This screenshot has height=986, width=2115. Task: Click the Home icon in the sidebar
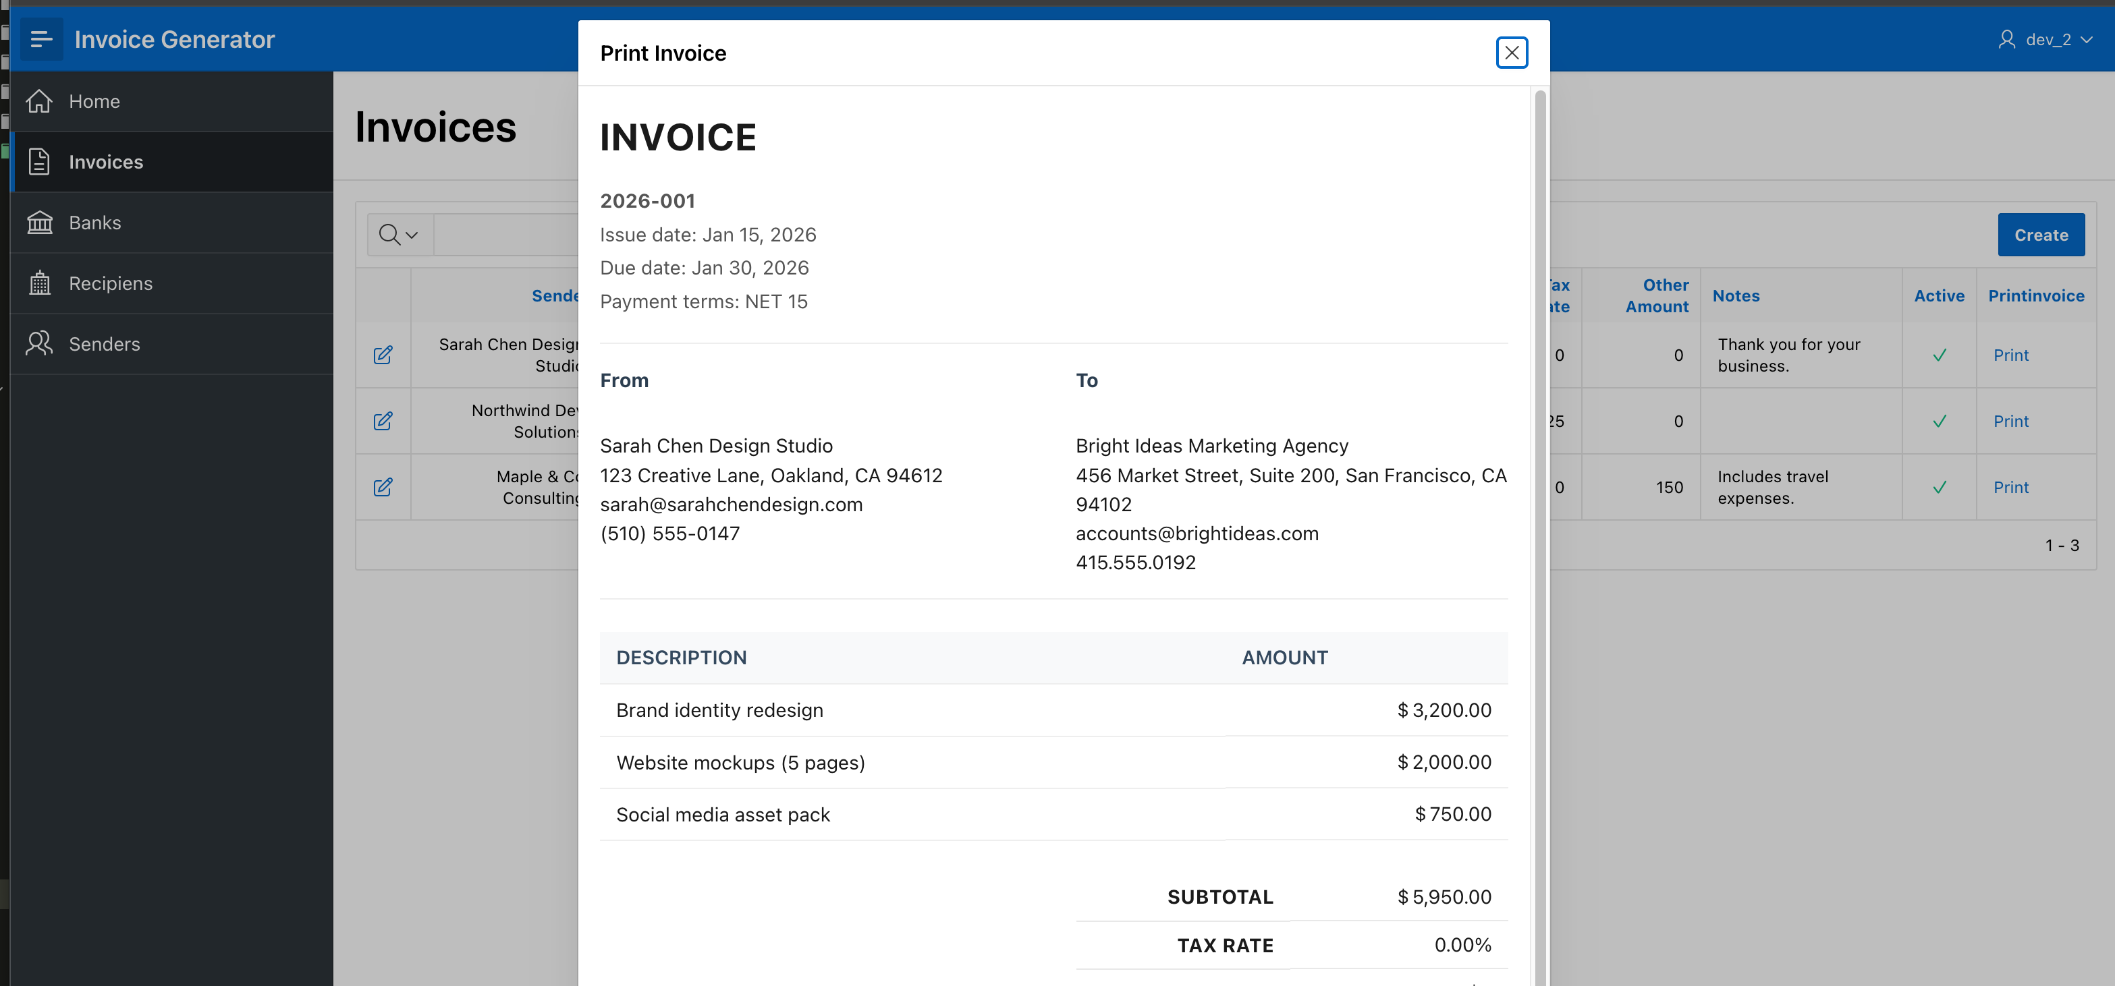(x=39, y=101)
